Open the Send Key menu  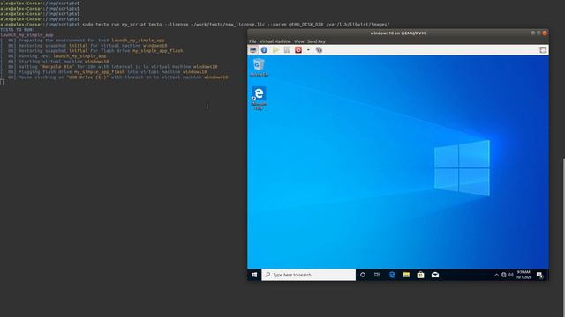(316, 41)
